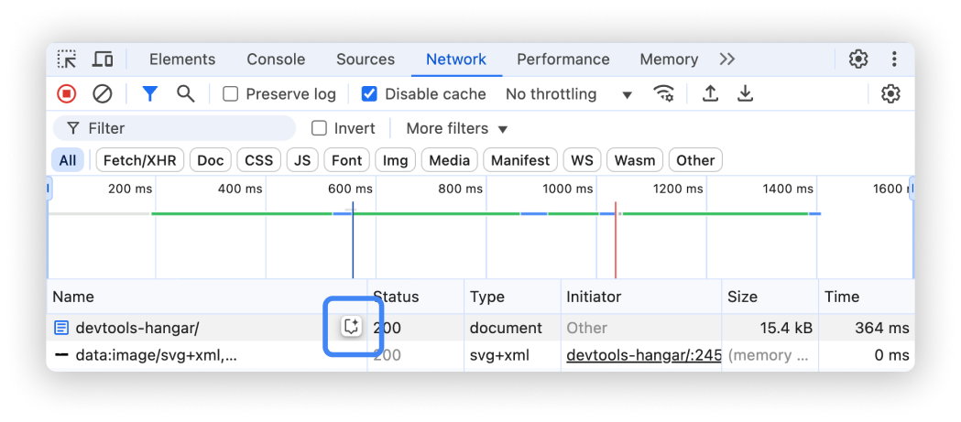Open the Performance tab
Viewport: 961px width, 422px height.
pyautogui.click(x=562, y=60)
